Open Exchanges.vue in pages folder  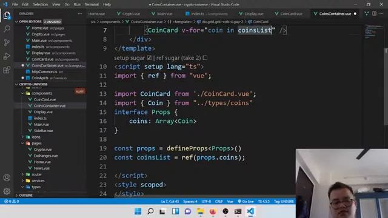(46, 156)
